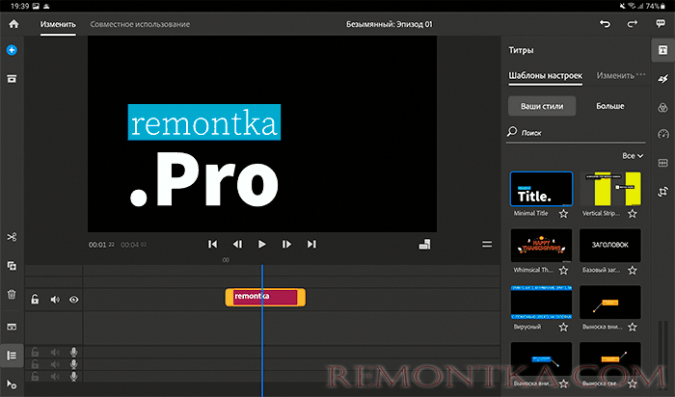Open the Titles panel icon
This screenshot has height=397, width=675.
click(663, 50)
